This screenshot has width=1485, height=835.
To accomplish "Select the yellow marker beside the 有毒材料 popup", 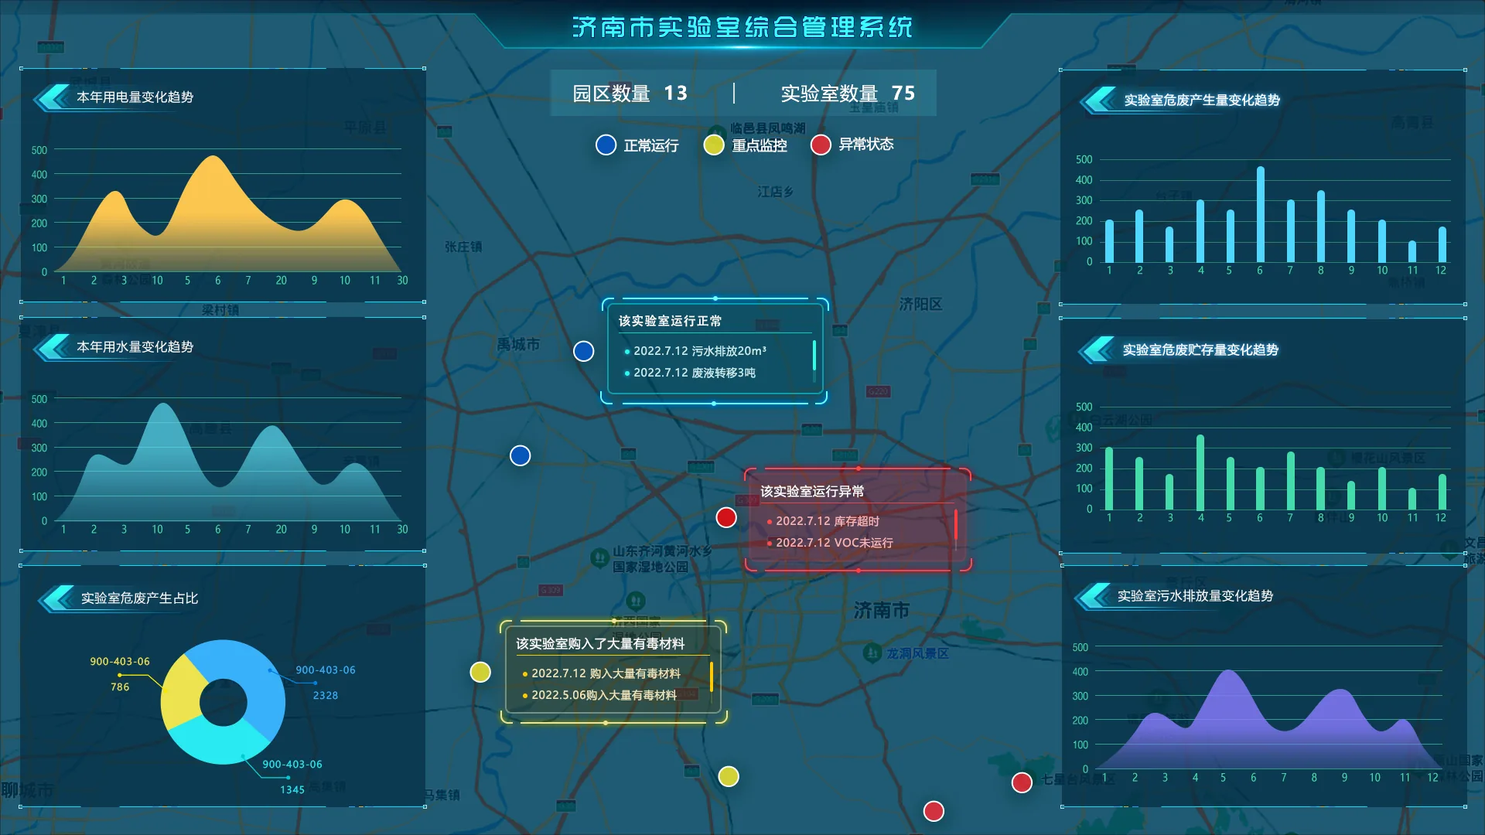I will pyautogui.click(x=480, y=673).
